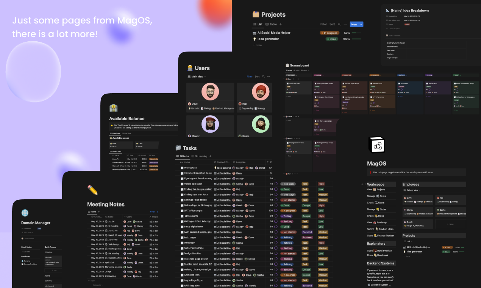Open the New button dropdown arrow in Projects
The image size is (481, 288).
pyautogui.click(x=361, y=24)
